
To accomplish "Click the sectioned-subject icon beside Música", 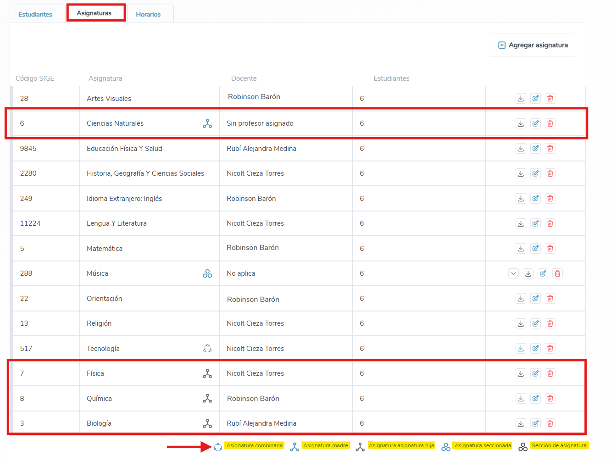I will click(x=207, y=273).
